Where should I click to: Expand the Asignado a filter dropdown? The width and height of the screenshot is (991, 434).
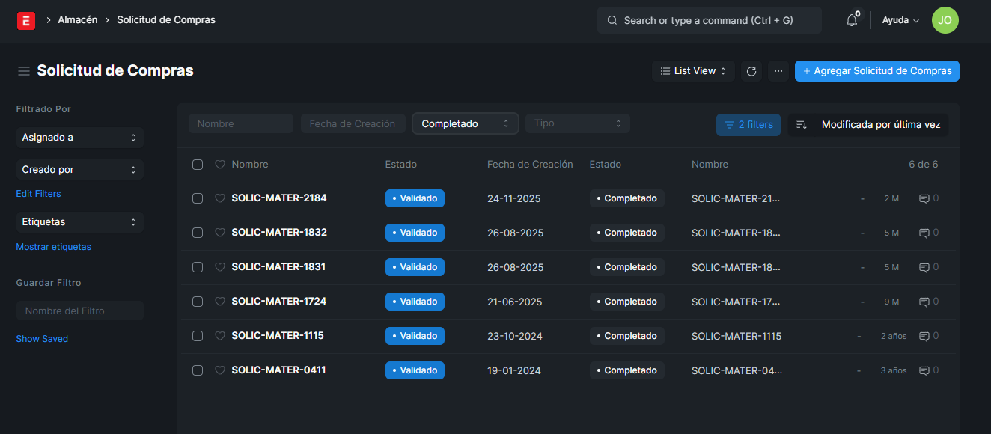pos(79,138)
